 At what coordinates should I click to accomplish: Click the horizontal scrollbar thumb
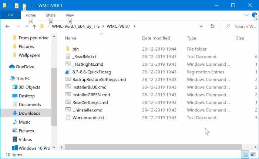point(153,147)
